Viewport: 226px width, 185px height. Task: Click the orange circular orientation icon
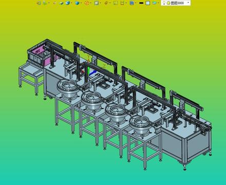coord(87,3)
